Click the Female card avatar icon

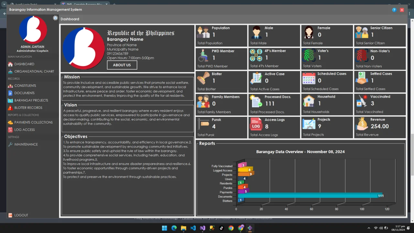(309, 32)
